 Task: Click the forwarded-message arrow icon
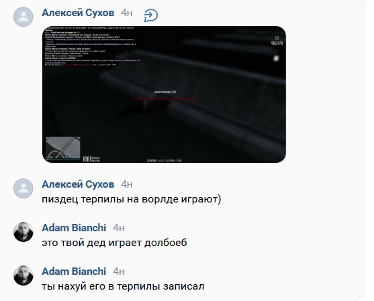tap(151, 15)
